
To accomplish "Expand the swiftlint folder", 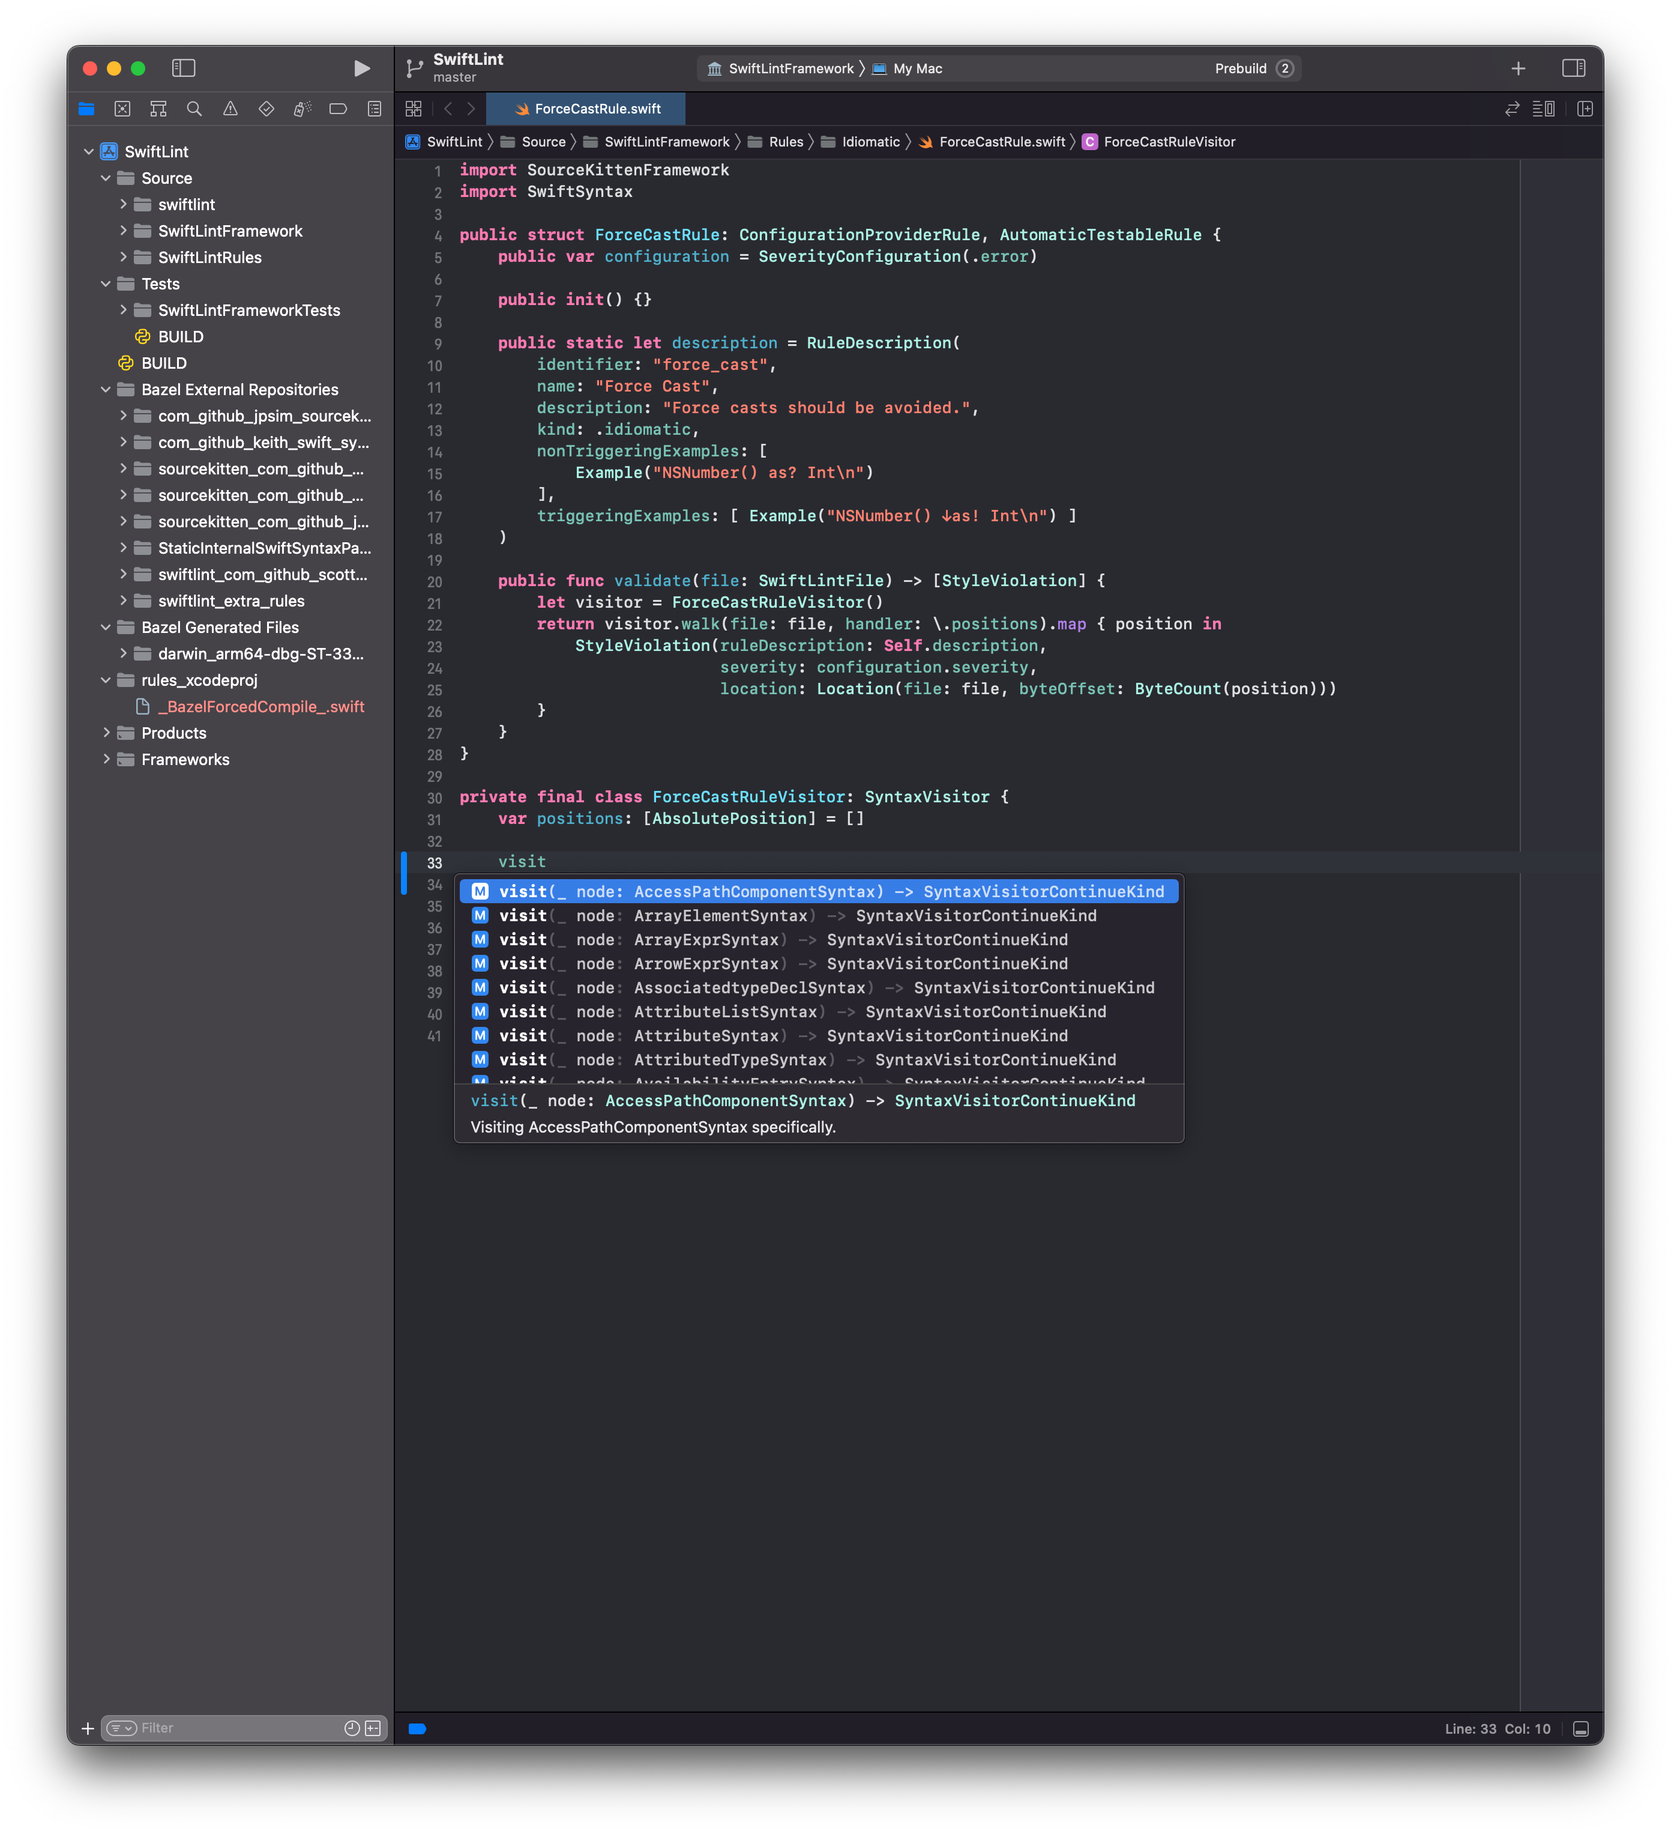I will point(122,205).
